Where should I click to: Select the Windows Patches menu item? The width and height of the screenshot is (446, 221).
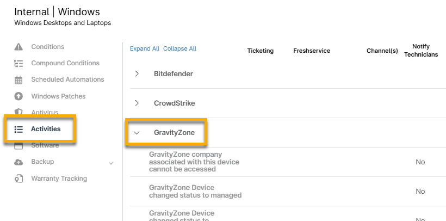pyautogui.click(x=58, y=96)
